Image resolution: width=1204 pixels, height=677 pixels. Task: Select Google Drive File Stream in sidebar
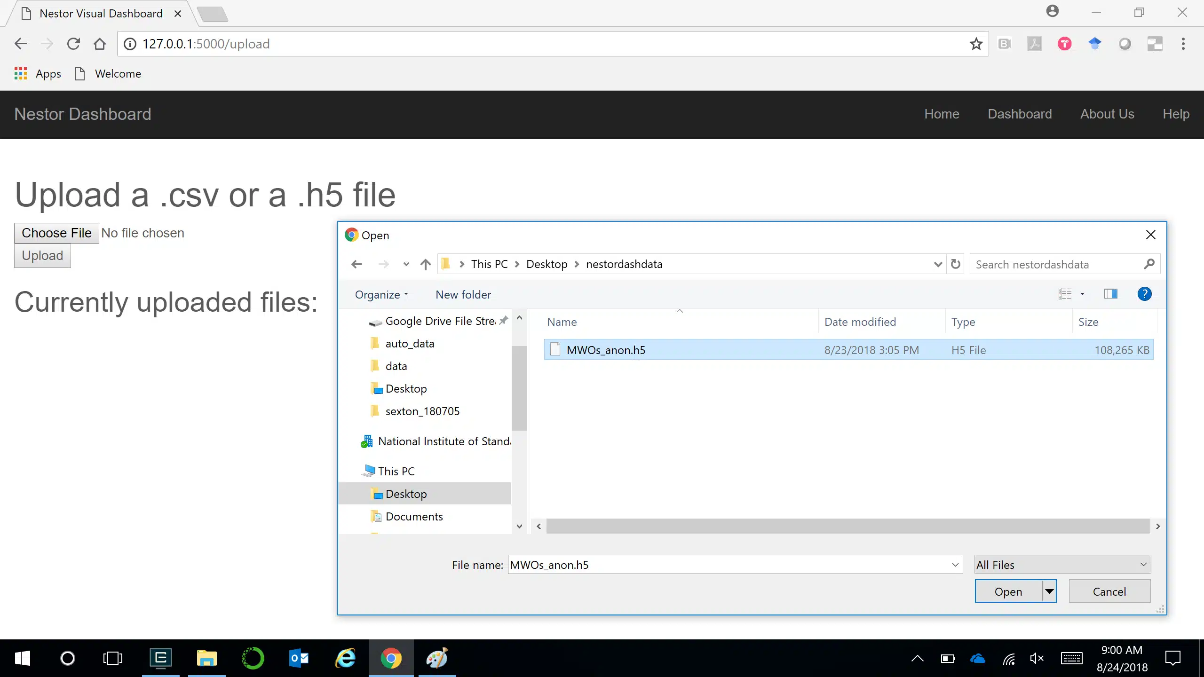point(440,321)
